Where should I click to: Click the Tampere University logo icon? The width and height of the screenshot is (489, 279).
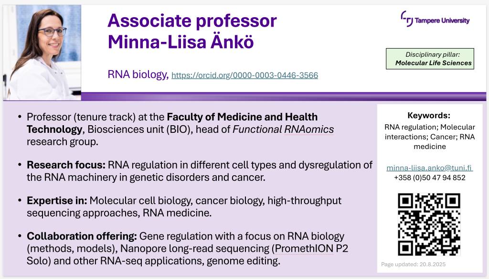click(x=407, y=19)
